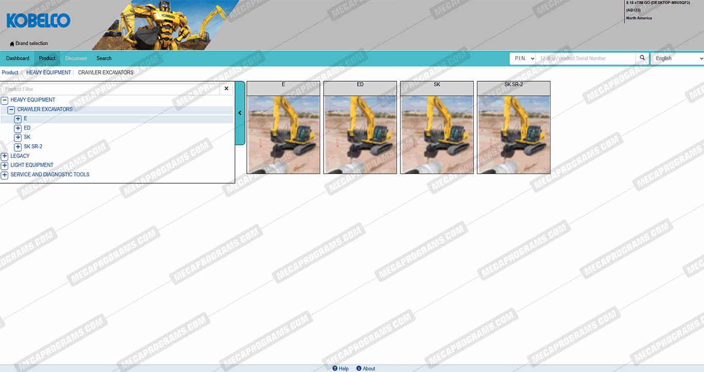This screenshot has height=372, width=704.
Task: Click the serial number input field
Action: click(585, 59)
